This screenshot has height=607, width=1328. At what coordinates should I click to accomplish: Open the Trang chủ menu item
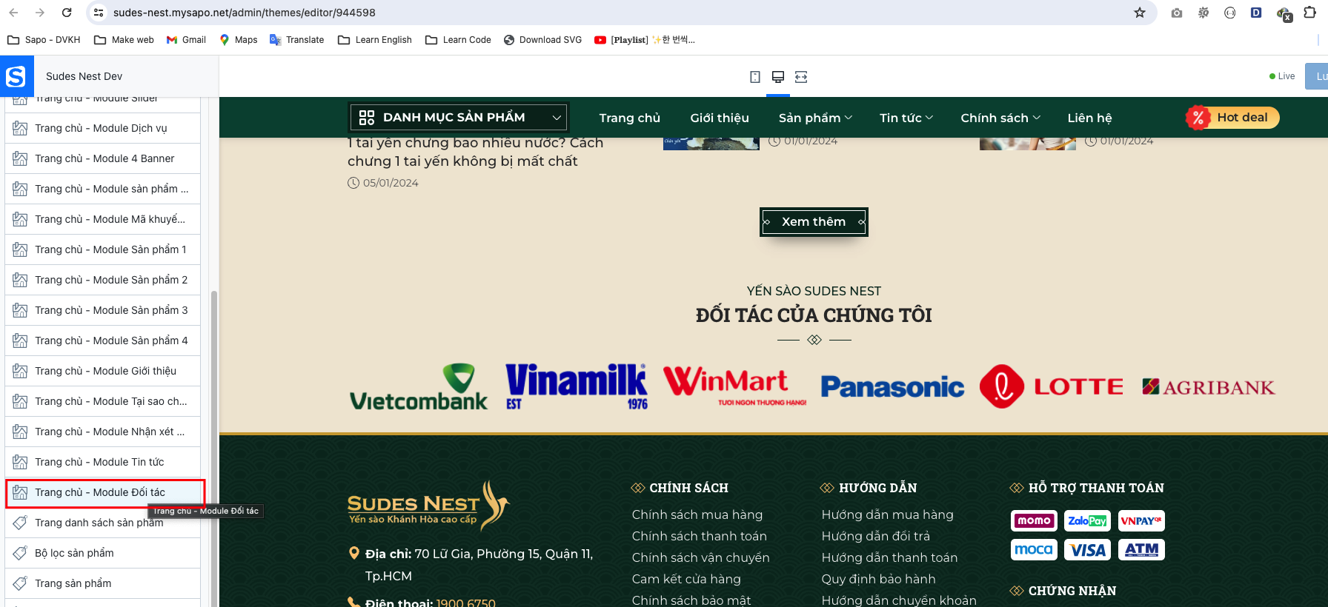pyautogui.click(x=629, y=118)
